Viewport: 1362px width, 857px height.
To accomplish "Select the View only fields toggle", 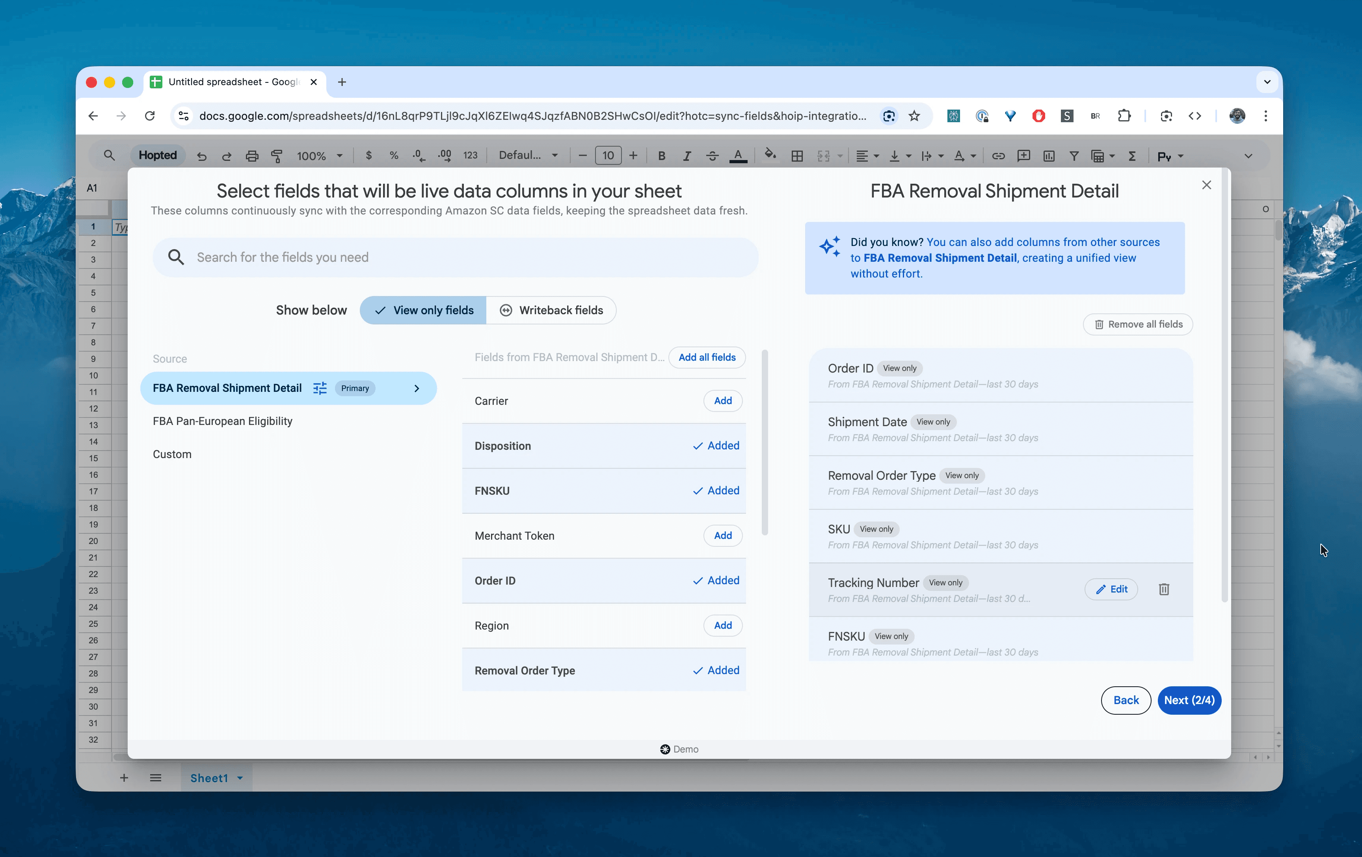I will [x=423, y=311].
